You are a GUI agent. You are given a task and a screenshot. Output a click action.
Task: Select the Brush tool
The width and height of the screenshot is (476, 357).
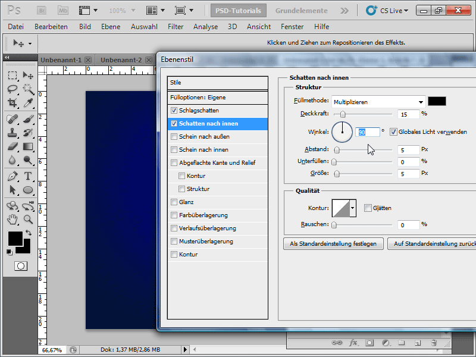(28, 118)
